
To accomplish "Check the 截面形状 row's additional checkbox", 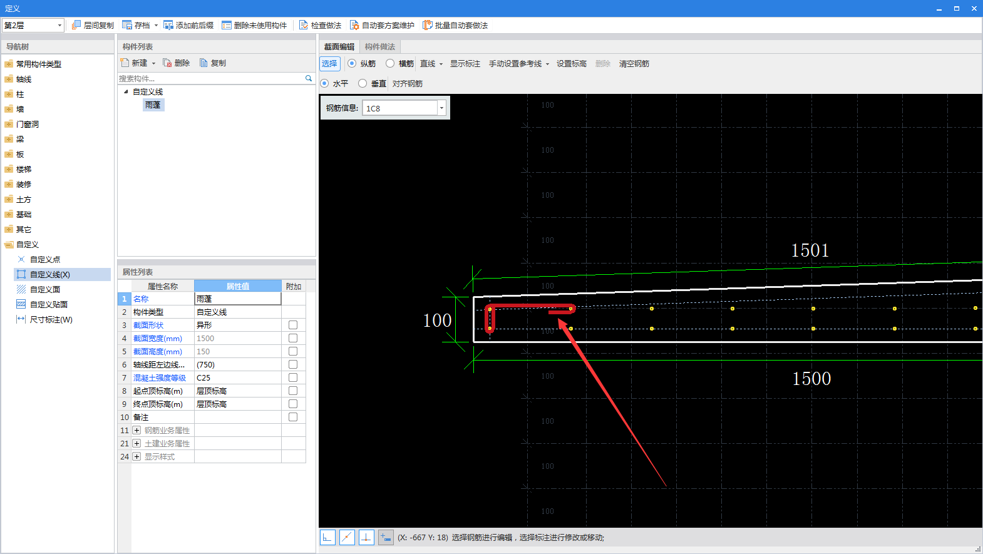I will click(x=293, y=325).
